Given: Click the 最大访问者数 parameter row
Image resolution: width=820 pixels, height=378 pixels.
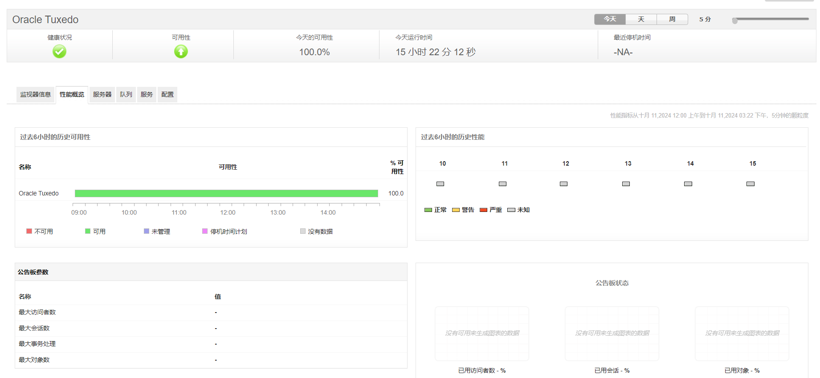Looking at the screenshot, I should tap(211, 313).
